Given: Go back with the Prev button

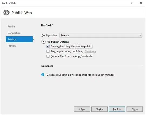Looking at the screenshot, I should point(82,109).
